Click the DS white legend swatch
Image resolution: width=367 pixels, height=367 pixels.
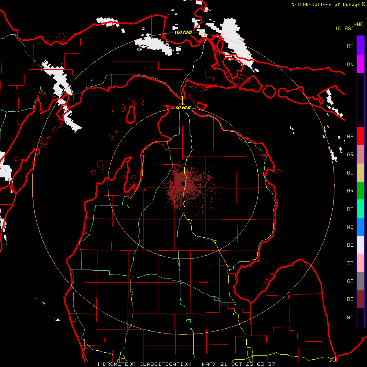point(360,245)
